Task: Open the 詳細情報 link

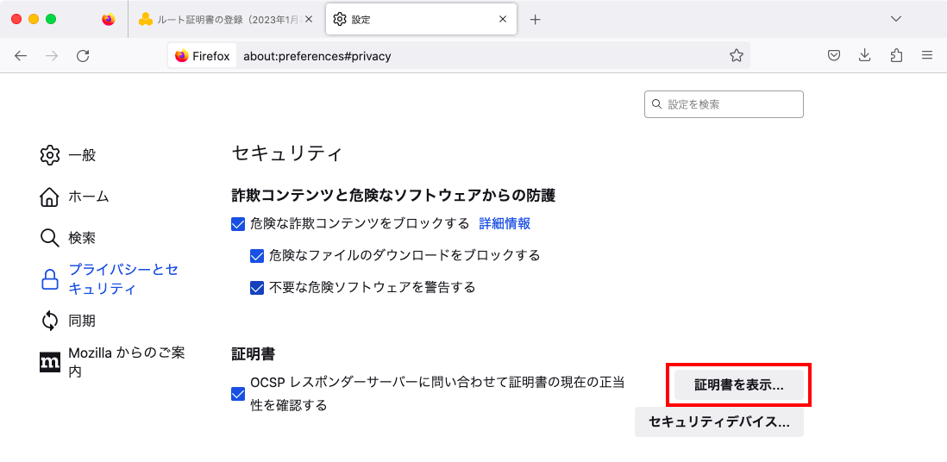Action: tap(505, 223)
